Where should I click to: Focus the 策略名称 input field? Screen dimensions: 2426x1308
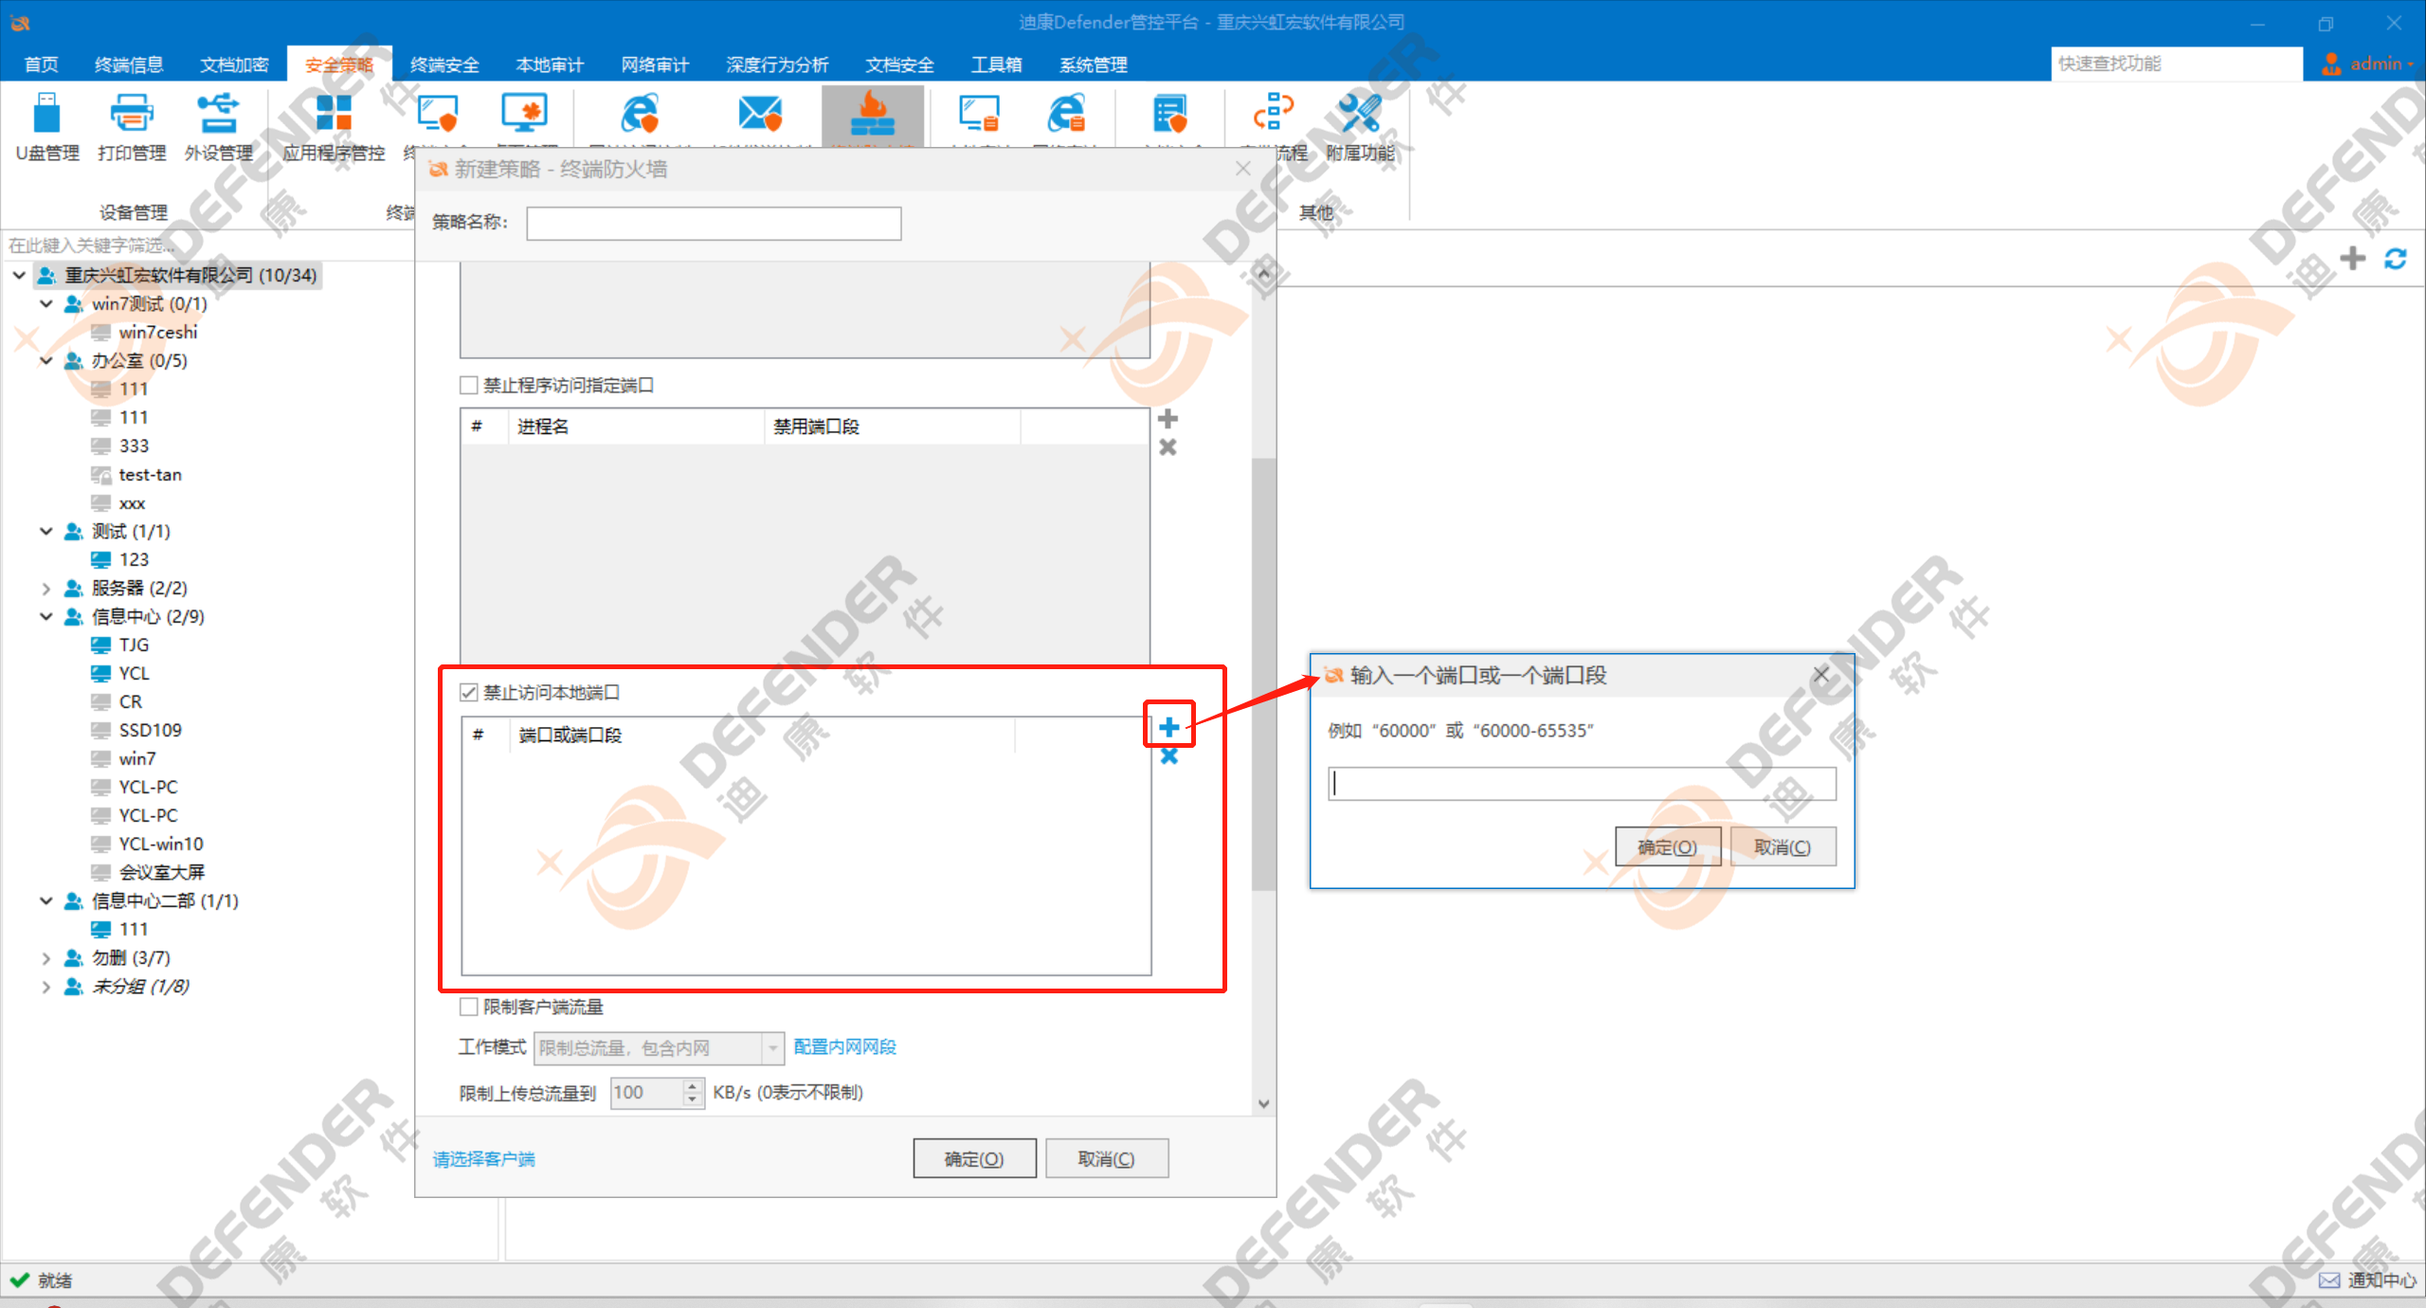tap(714, 224)
